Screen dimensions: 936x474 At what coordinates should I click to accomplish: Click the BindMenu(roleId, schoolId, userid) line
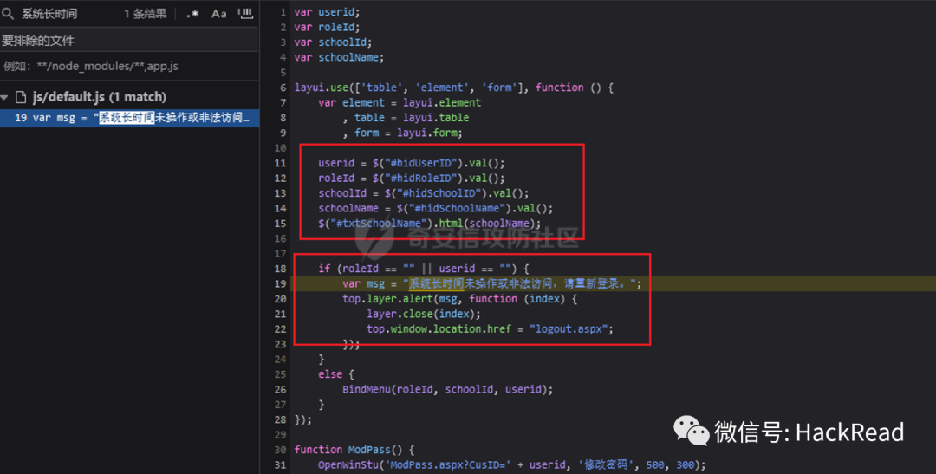(448, 389)
